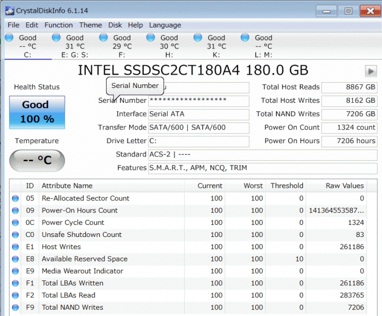Image resolution: width=382 pixels, height=316 pixels.
Task: Select the H: drive status icon
Action: (x=151, y=37)
